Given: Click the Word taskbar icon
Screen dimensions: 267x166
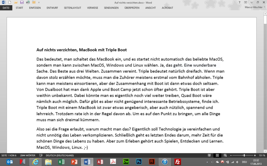Looking at the screenshot, I should tap(87, 162).
